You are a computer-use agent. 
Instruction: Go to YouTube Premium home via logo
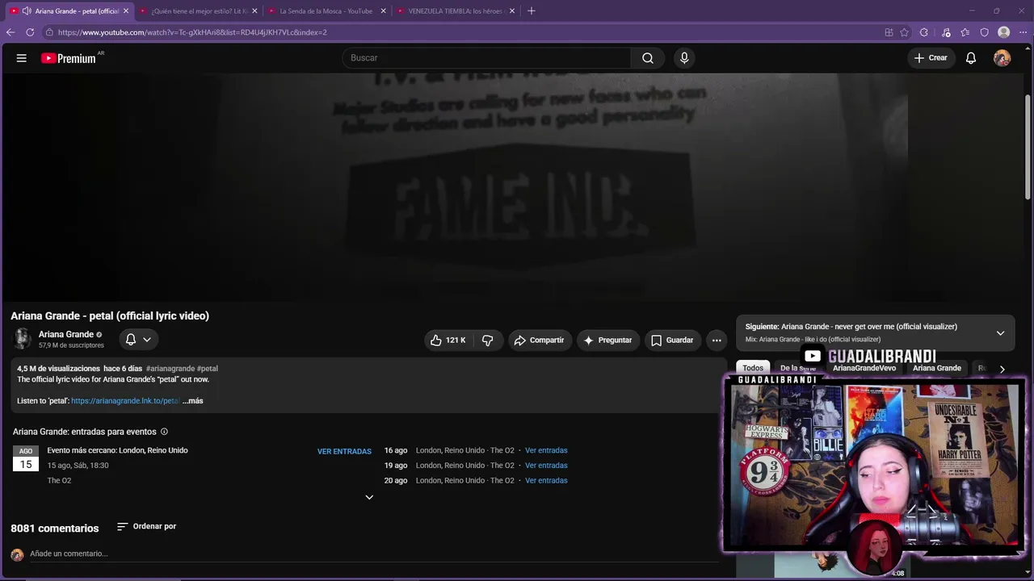[x=69, y=58]
